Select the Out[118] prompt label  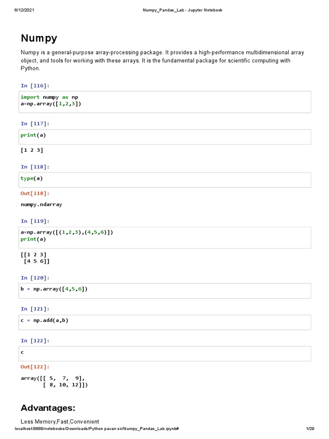coord(35,194)
